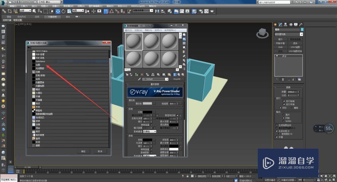The width and height of the screenshot is (337, 182).
Task: Enable 生成贴图坐标 checkbox
Action: coord(277,125)
